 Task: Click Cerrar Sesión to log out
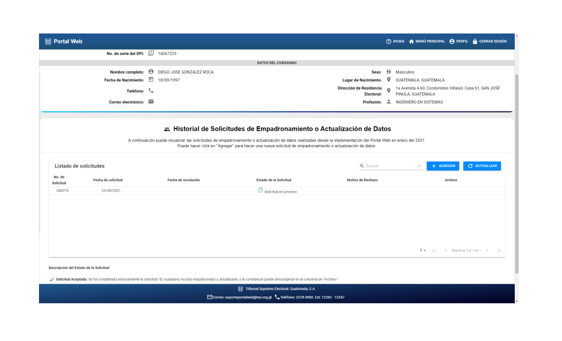point(489,41)
